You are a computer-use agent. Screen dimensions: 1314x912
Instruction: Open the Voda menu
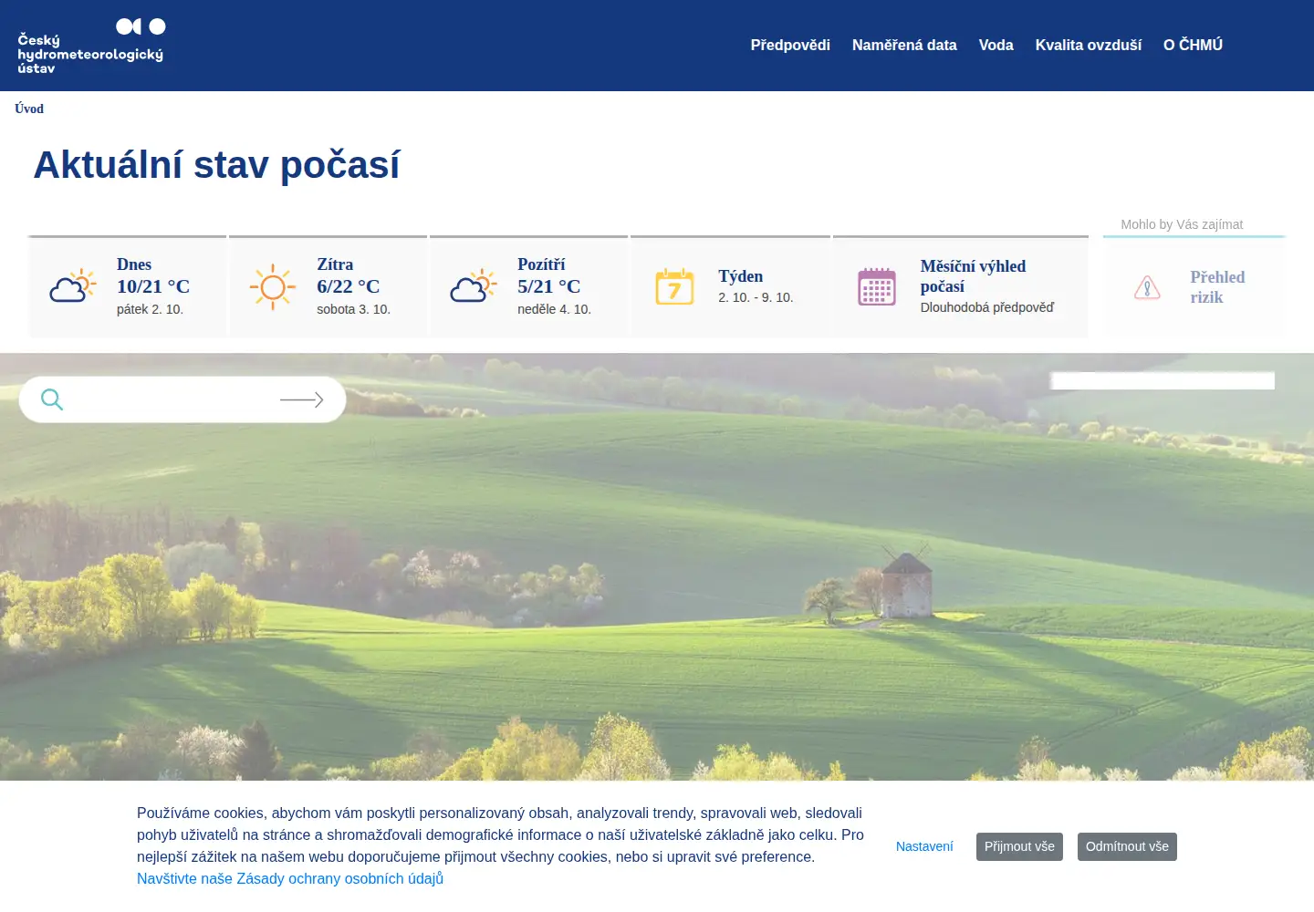click(996, 45)
